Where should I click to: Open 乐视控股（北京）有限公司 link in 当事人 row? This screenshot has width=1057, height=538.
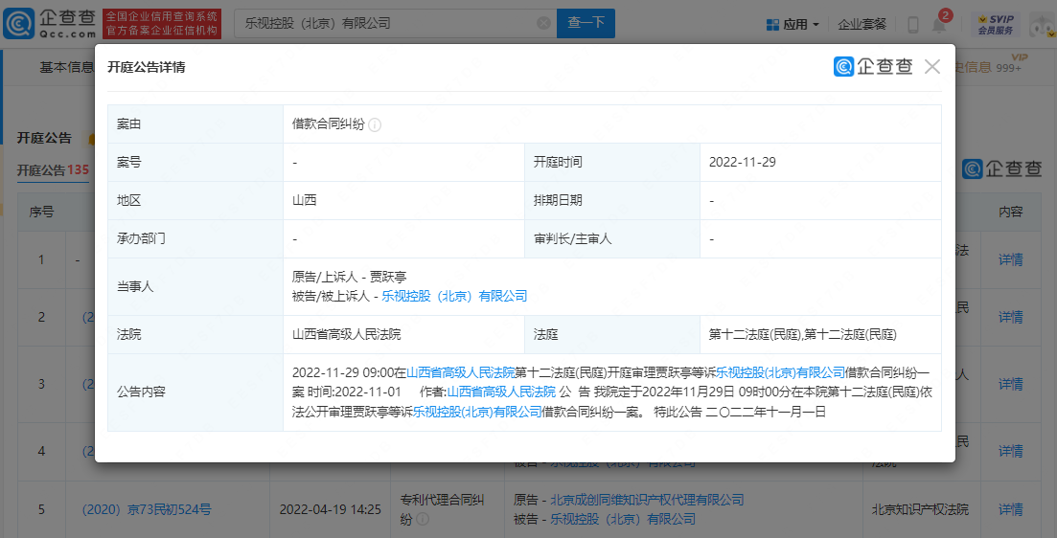[454, 296]
